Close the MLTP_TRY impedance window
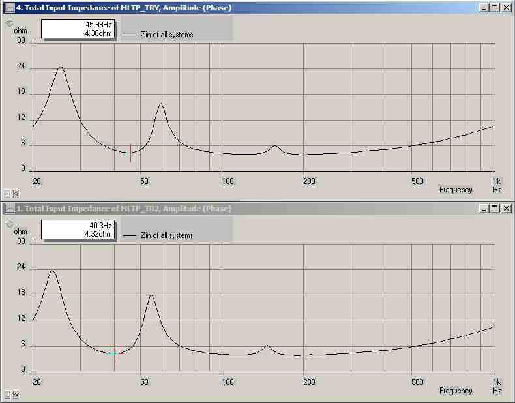This screenshot has height=403, width=515. [x=507, y=8]
